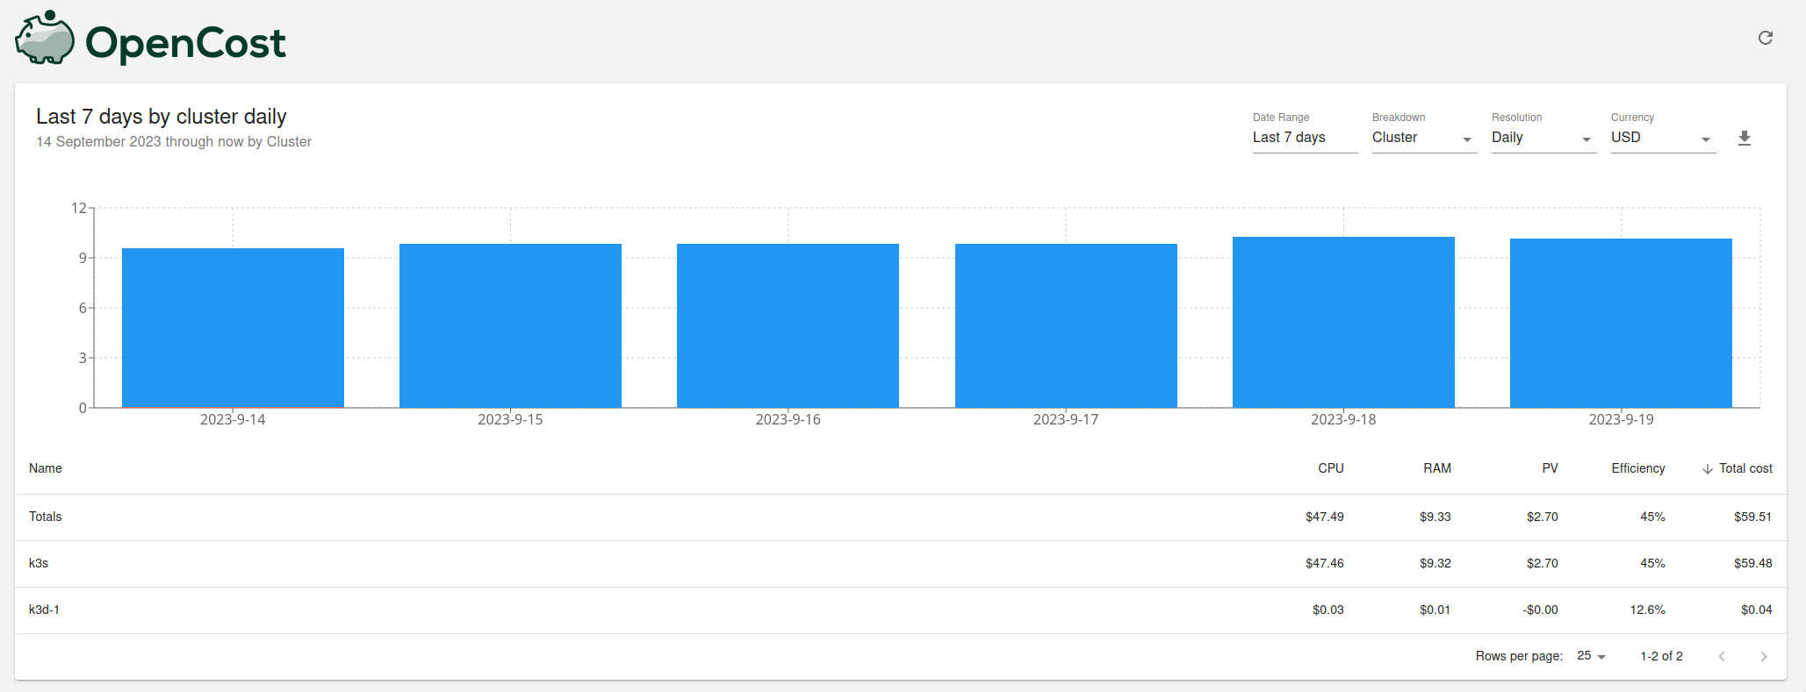Image resolution: width=1806 pixels, height=692 pixels.
Task: Expand the Breakdown dropdown set to Cluster
Action: (x=1422, y=138)
